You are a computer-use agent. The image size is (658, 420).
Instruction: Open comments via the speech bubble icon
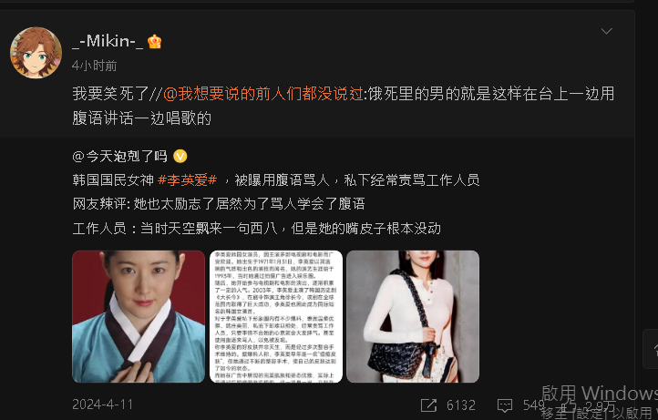[505, 405]
